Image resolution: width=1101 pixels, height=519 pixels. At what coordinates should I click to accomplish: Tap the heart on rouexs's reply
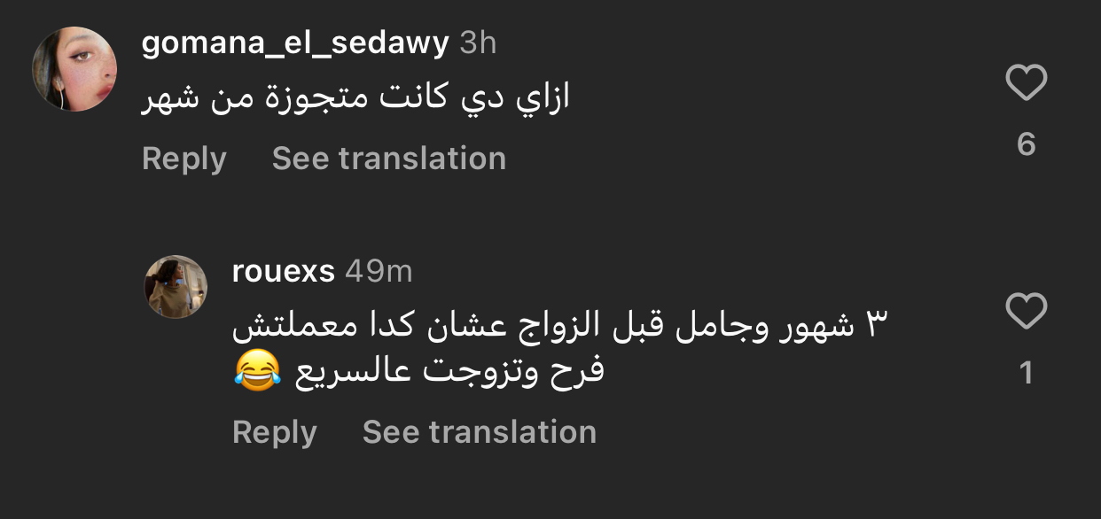point(1027,313)
